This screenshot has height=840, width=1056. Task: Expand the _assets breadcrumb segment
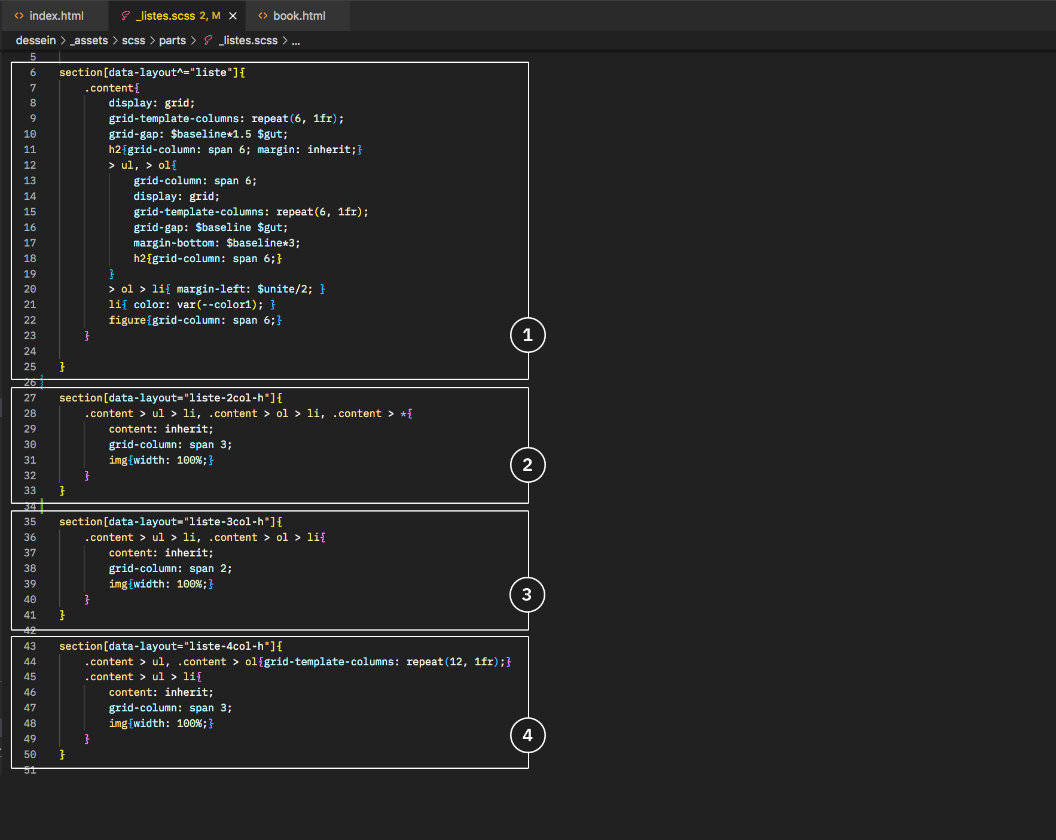click(89, 40)
